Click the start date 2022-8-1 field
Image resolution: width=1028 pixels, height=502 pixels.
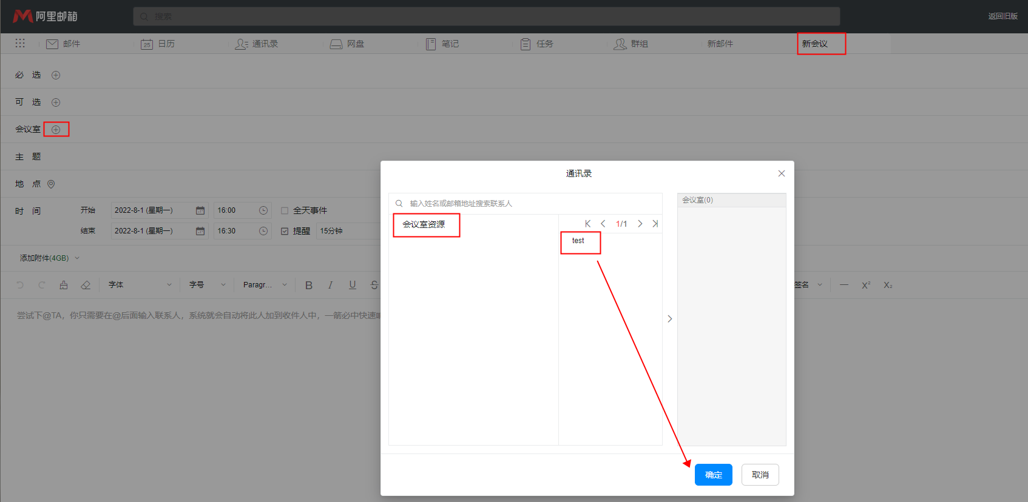tap(160, 210)
